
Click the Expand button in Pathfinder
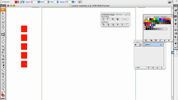[x=125, y=19]
